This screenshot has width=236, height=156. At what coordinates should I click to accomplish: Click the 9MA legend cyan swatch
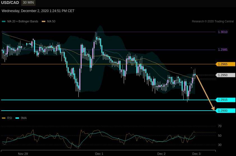coord(17,118)
